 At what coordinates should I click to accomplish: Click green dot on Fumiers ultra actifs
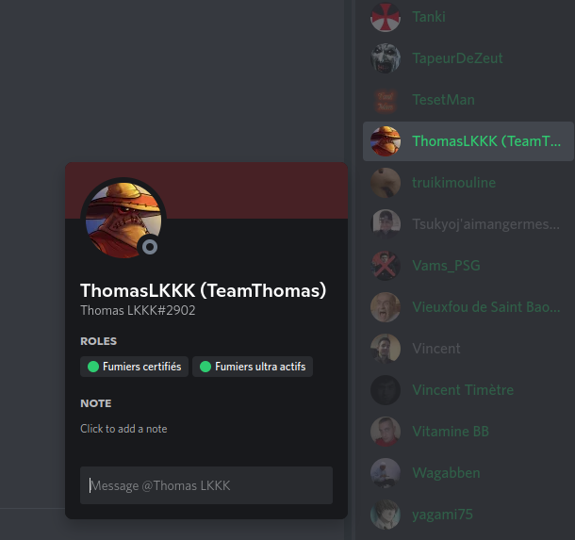click(x=205, y=367)
